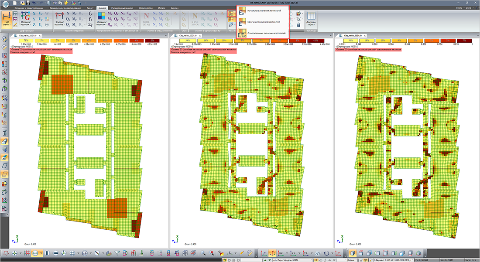
Task: Click the 78% legend swatch in left view
Action: click(x=26, y=41)
